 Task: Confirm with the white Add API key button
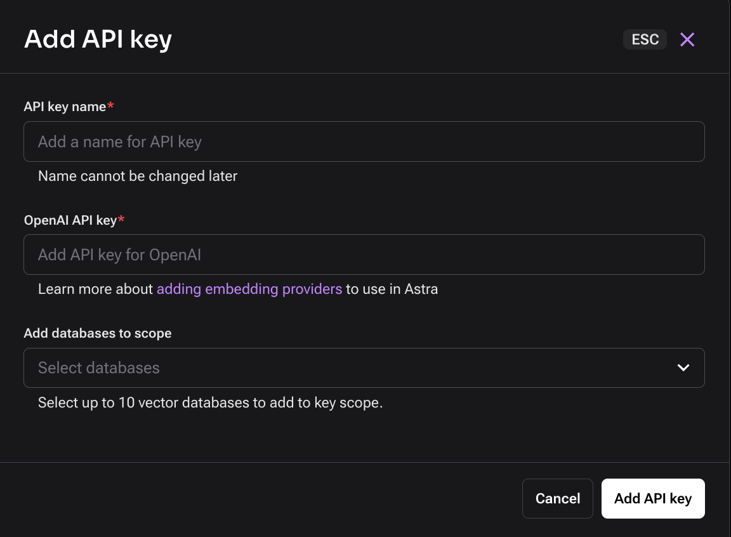[x=653, y=498]
